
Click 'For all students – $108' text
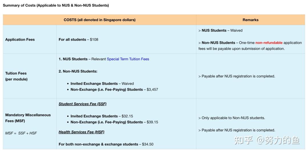tap(78, 39)
